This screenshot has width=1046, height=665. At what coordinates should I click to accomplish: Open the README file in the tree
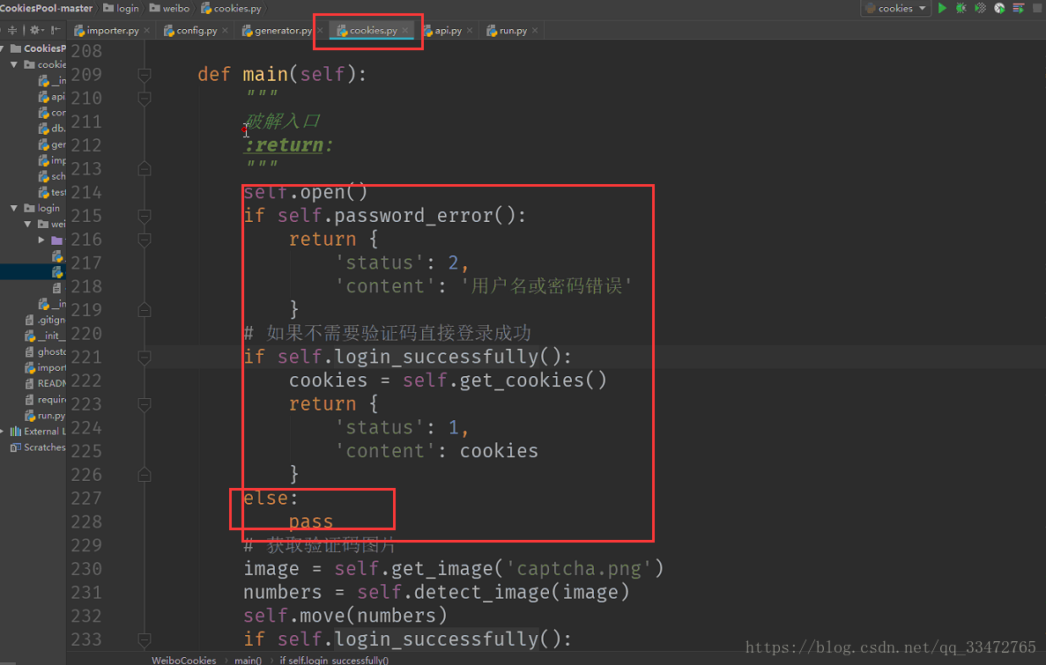coord(45,383)
